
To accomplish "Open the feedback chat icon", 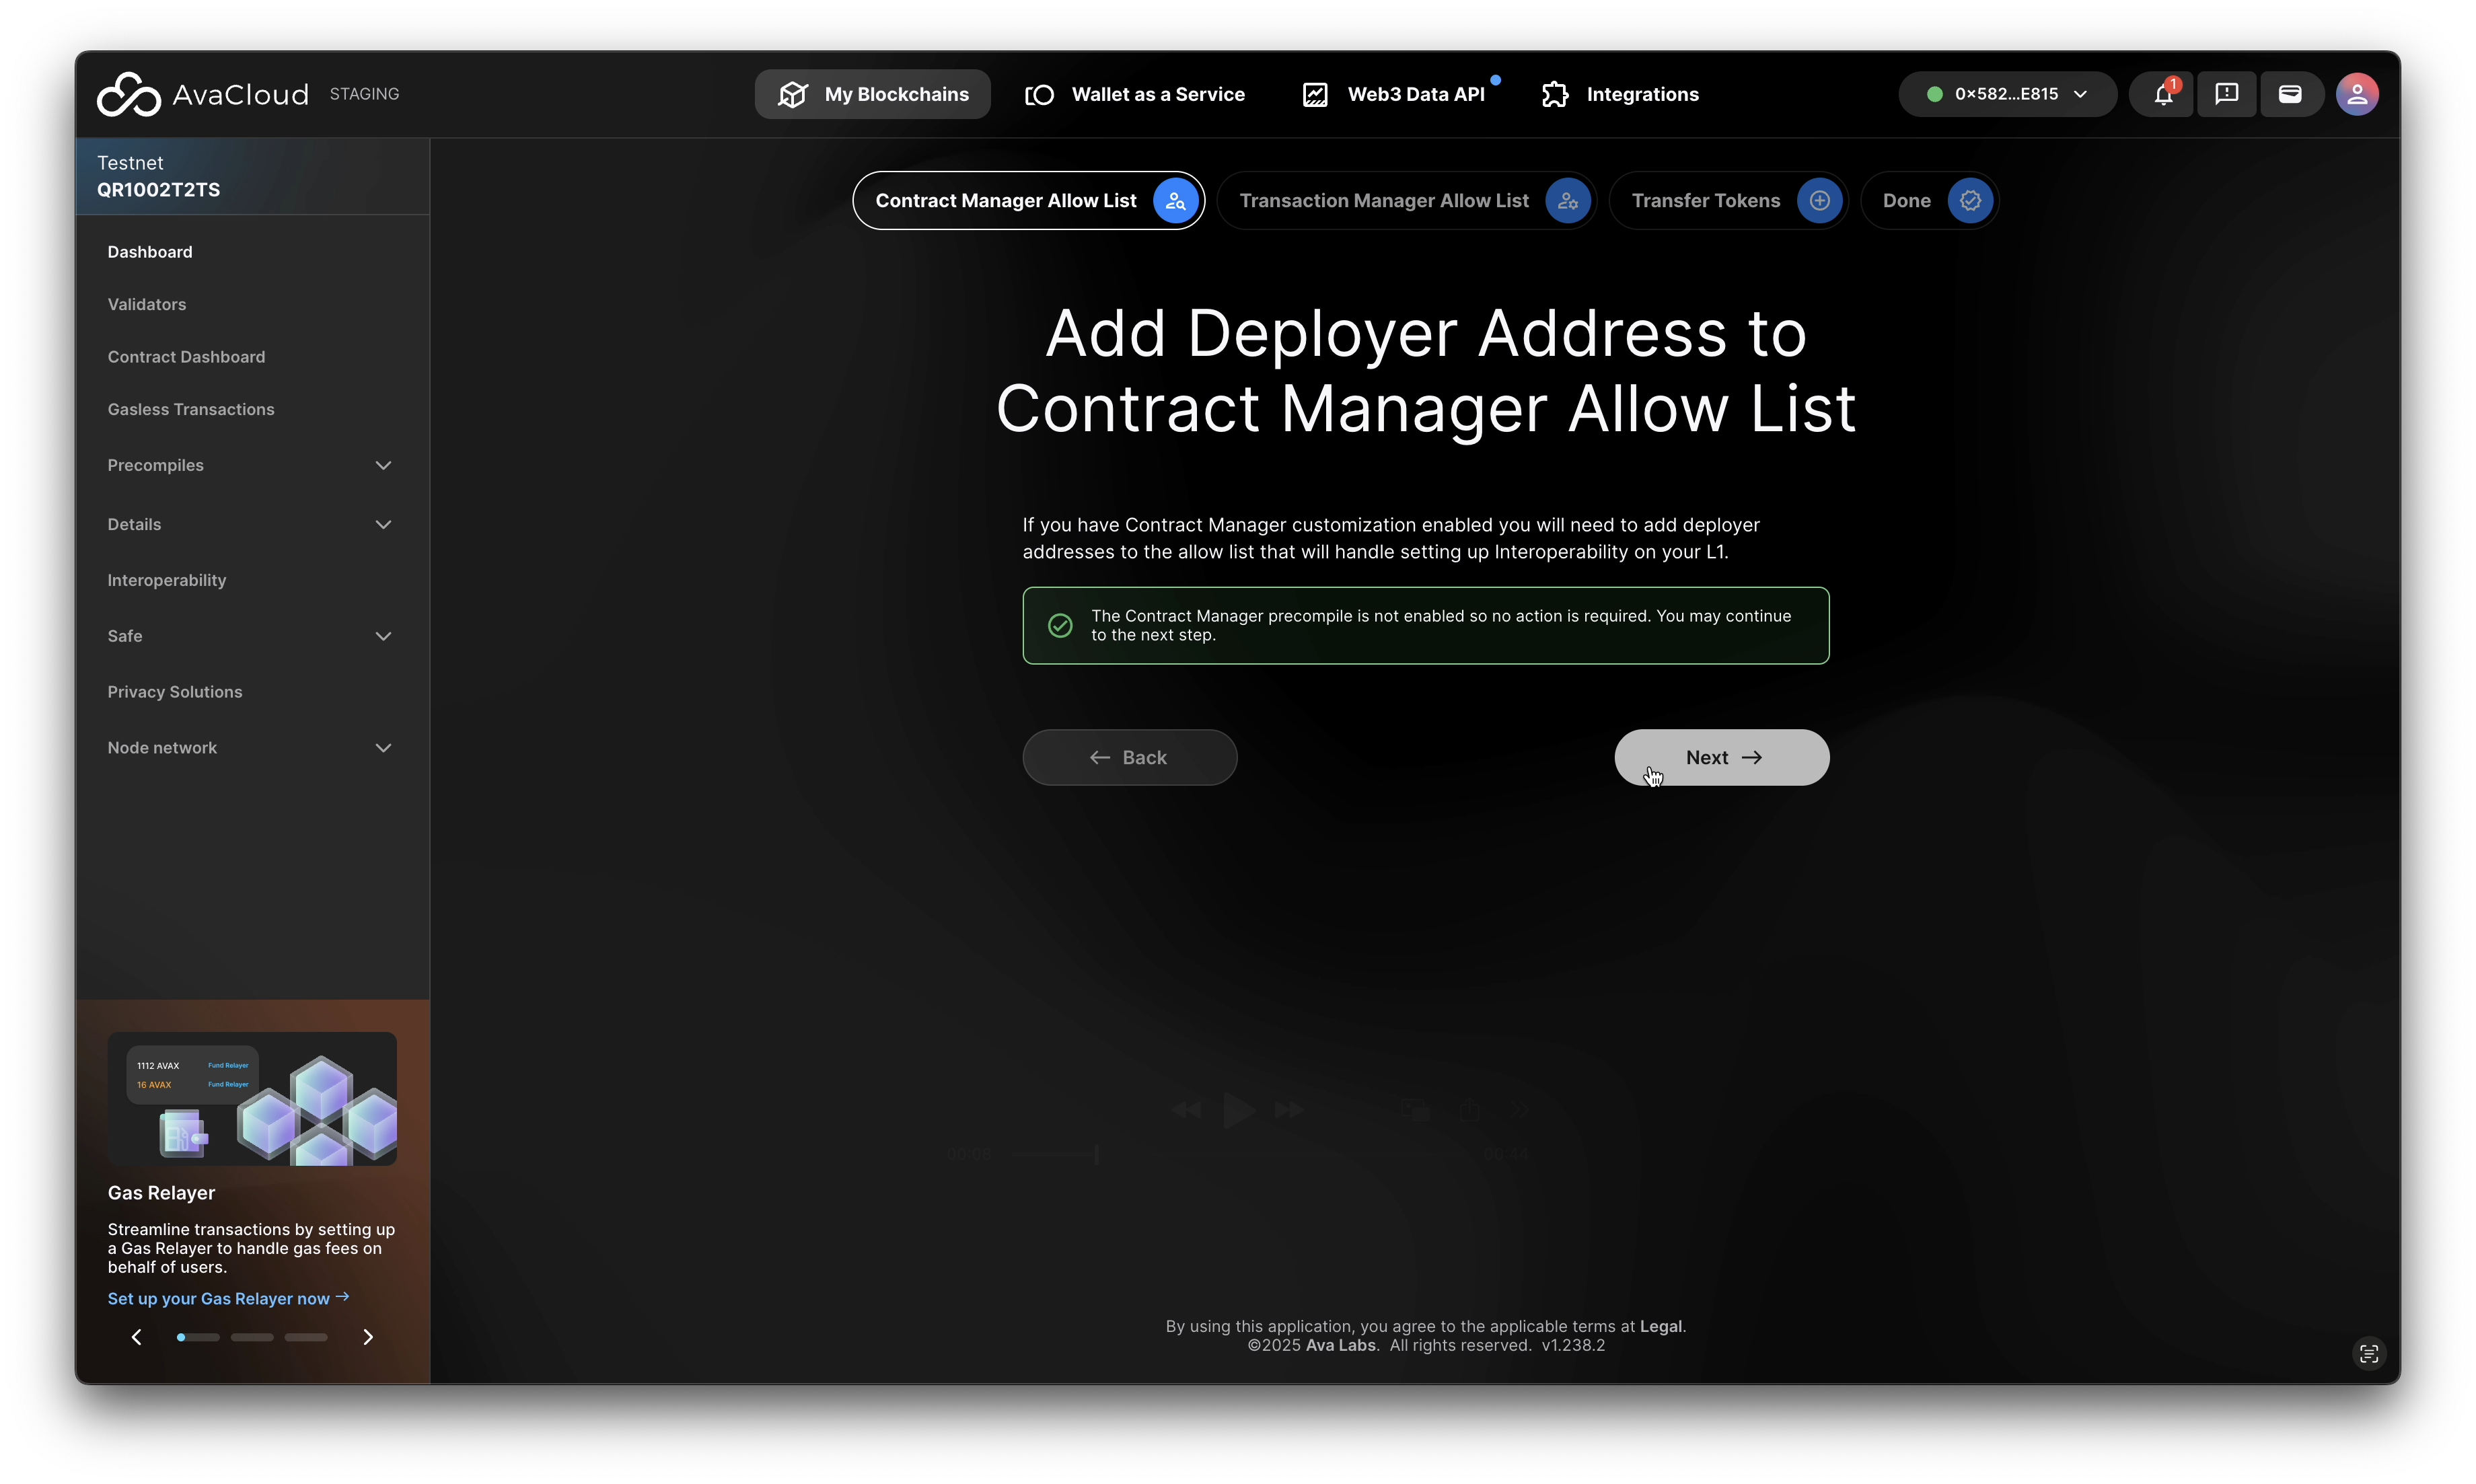I will point(2226,94).
